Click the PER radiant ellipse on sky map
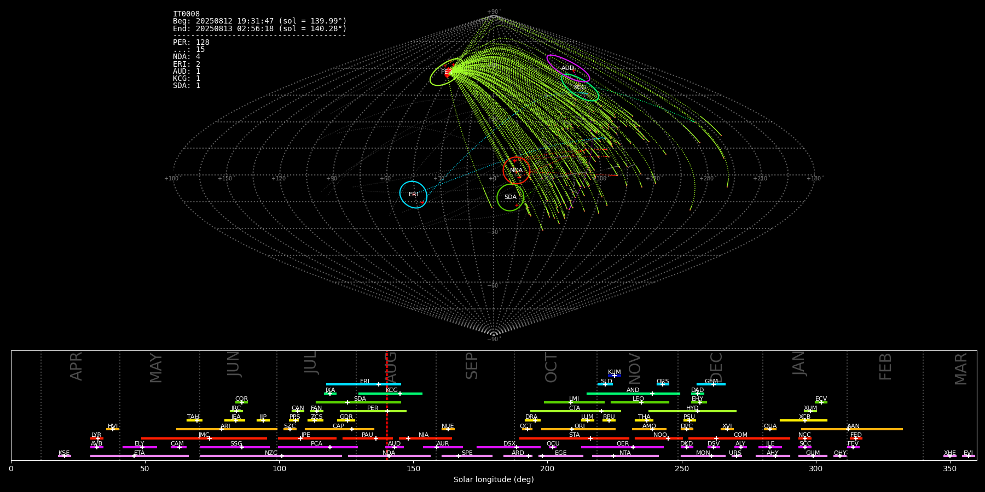Screen dimensions: 985x492 447,72
